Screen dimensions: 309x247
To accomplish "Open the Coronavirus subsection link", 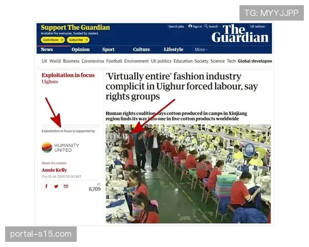I will point(93,61).
